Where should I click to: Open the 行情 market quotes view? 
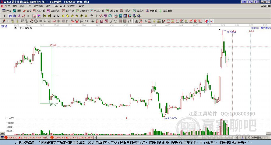click(x=6, y=11)
